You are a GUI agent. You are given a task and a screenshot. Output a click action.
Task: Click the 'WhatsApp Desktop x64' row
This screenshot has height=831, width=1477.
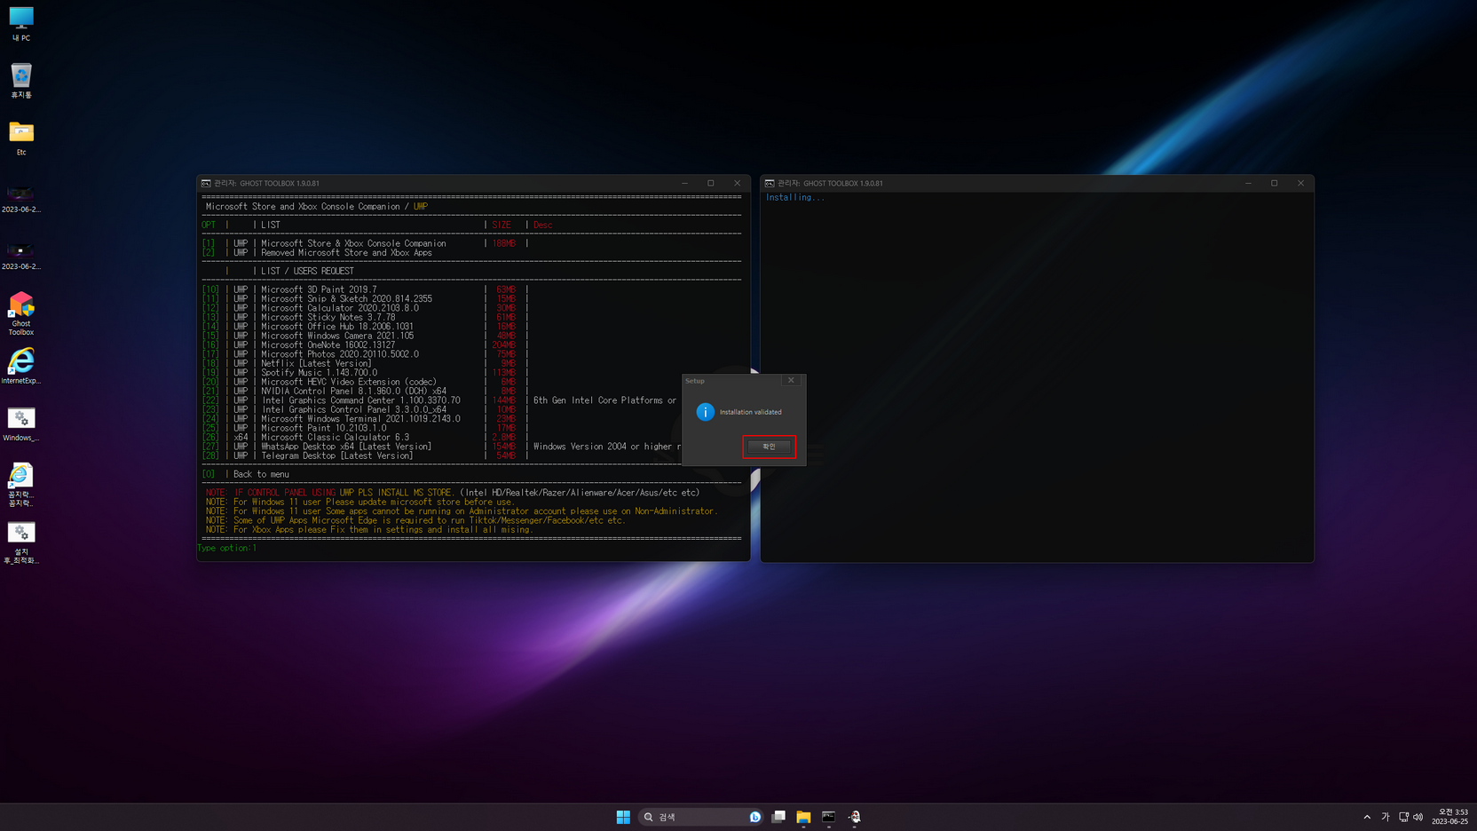(441, 447)
